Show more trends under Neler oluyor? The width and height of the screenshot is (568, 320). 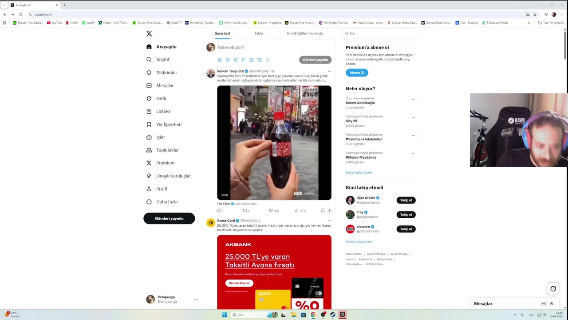coord(359,172)
